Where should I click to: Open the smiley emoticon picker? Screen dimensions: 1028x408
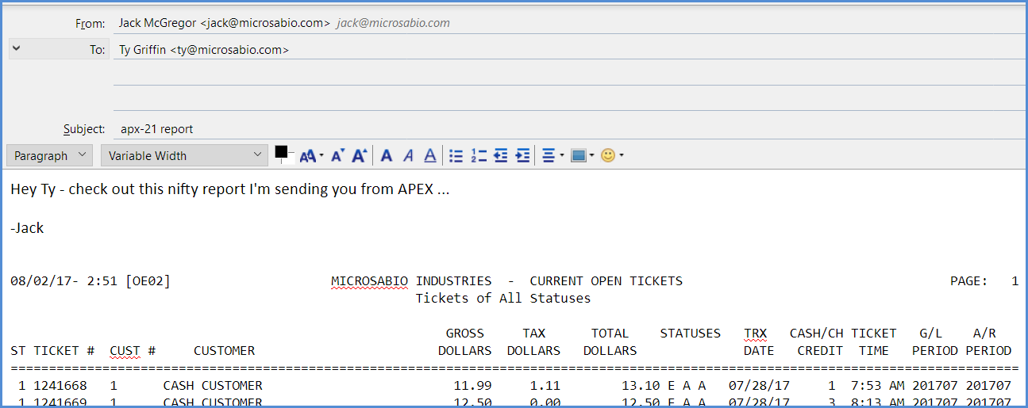pos(611,156)
